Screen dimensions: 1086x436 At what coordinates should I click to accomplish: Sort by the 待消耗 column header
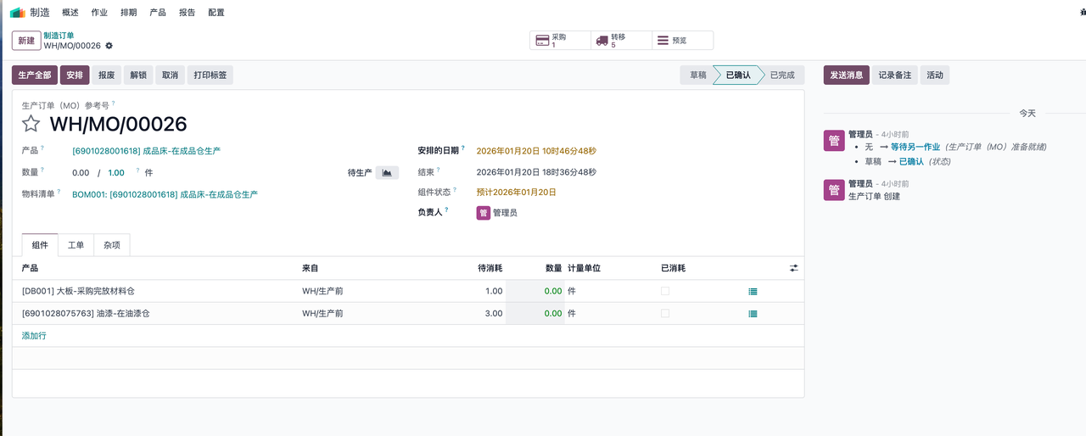[x=490, y=268]
